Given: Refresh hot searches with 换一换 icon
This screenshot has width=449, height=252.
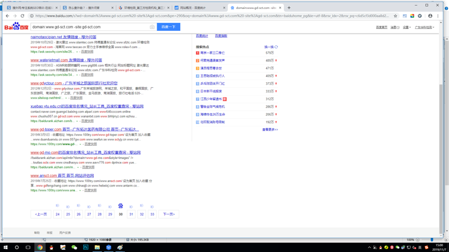Looking at the screenshot, I should coord(276,47).
